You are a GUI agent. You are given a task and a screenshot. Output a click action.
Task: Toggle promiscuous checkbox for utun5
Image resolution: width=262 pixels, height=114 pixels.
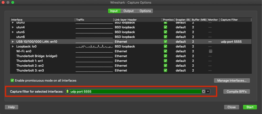click(165, 32)
